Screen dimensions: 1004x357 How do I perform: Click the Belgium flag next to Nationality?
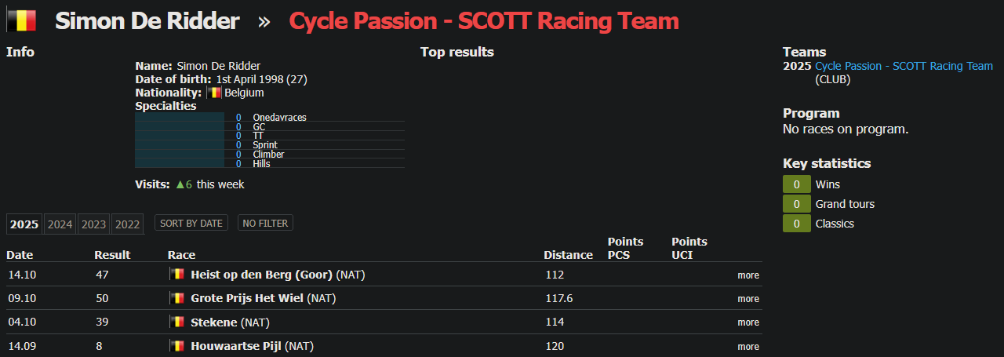[x=214, y=93]
